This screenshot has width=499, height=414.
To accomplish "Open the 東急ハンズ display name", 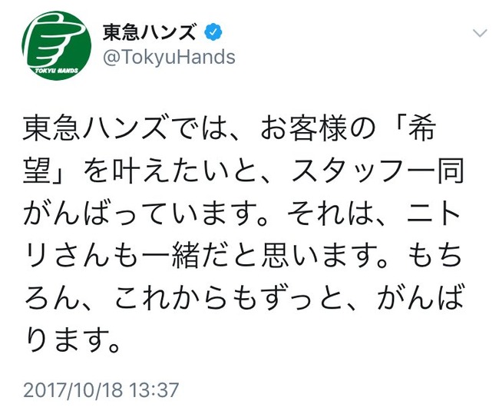I will [x=149, y=32].
